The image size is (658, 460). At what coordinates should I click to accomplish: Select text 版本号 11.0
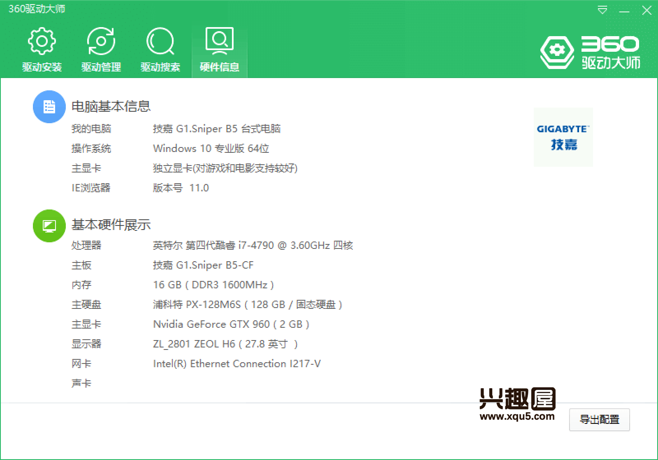click(181, 188)
